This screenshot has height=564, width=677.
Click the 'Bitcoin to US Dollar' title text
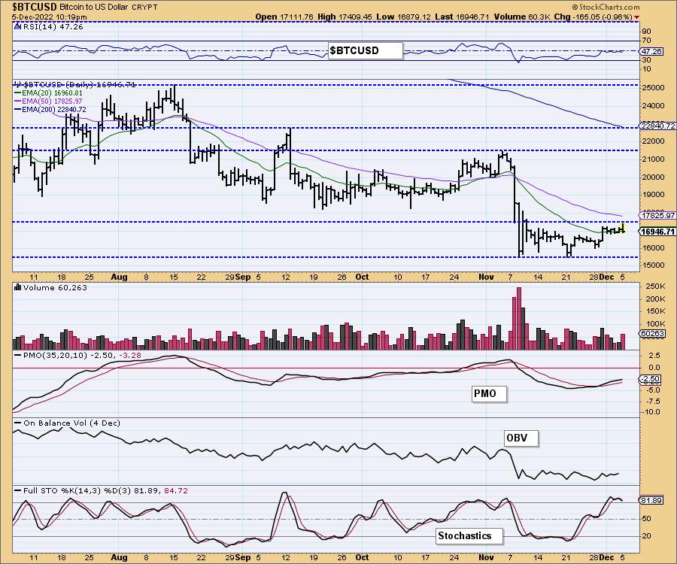[x=94, y=8]
